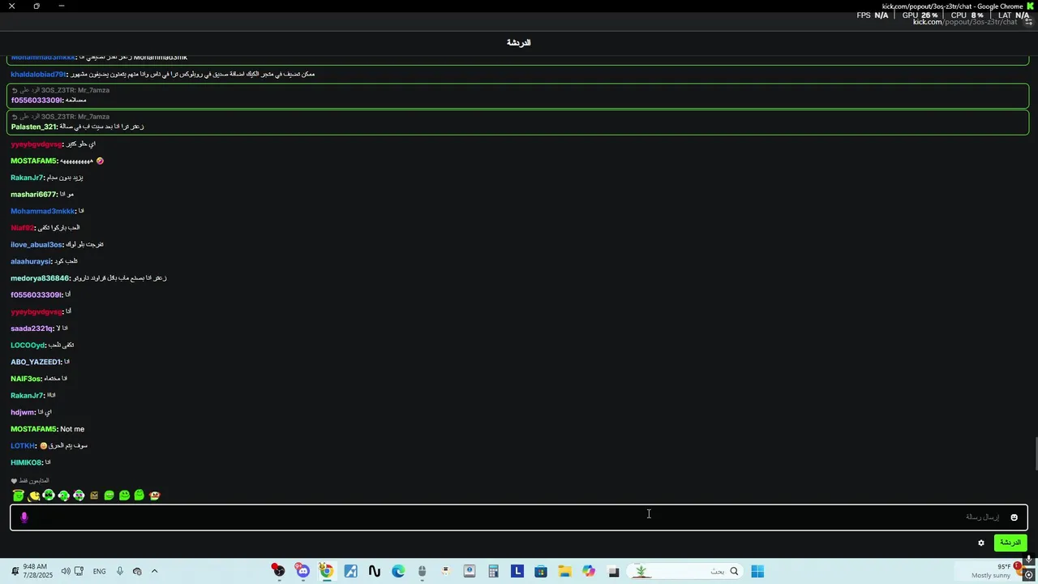Open OBS Studio from the taskbar
Image resolution: width=1038 pixels, height=584 pixels.
coord(279,571)
